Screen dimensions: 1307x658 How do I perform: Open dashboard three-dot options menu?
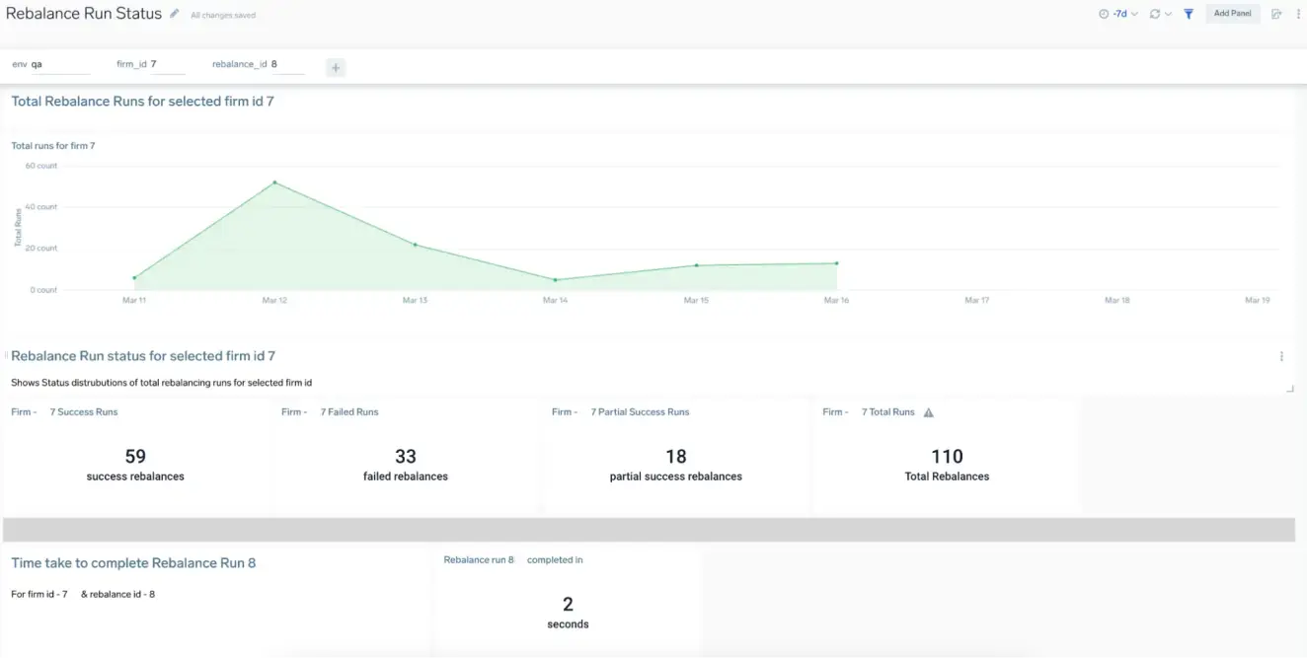coord(1298,14)
